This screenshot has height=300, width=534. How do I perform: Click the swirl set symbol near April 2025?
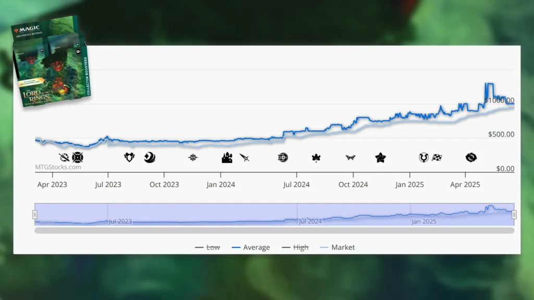point(471,157)
